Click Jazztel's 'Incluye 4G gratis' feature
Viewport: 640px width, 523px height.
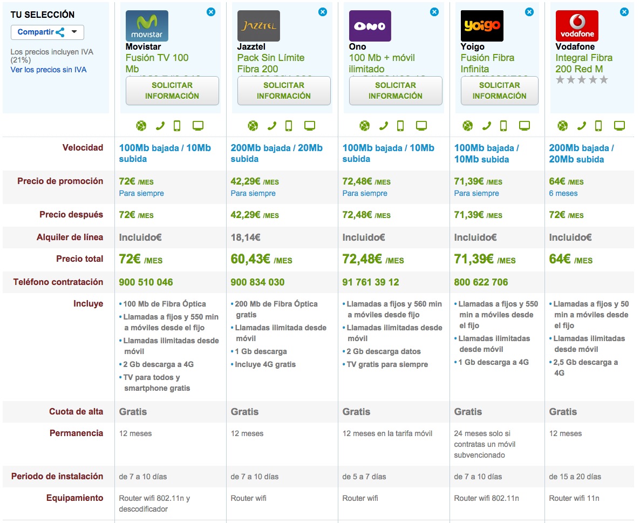tap(265, 365)
